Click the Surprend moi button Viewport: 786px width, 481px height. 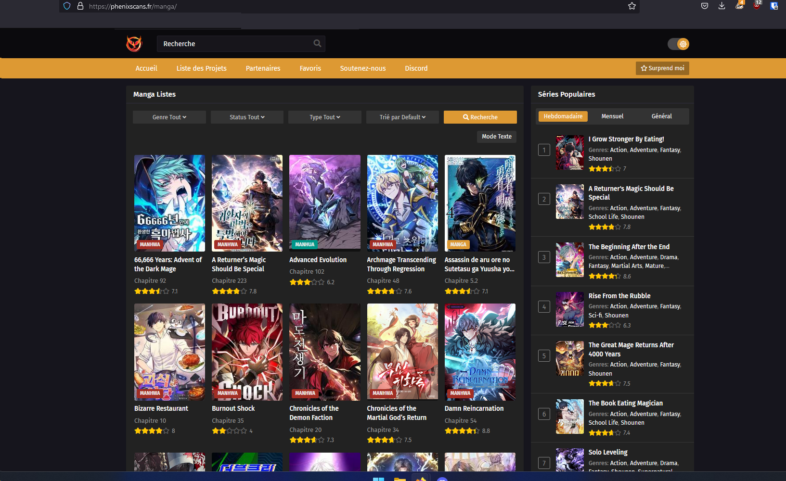(x=662, y=68)
